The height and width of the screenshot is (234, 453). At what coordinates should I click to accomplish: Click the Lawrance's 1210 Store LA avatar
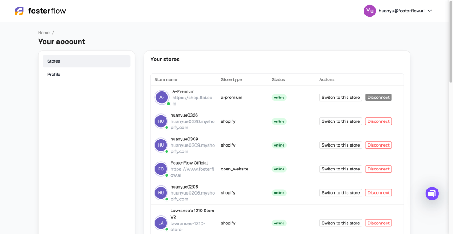pyautogui.click(x=161, y=223)
